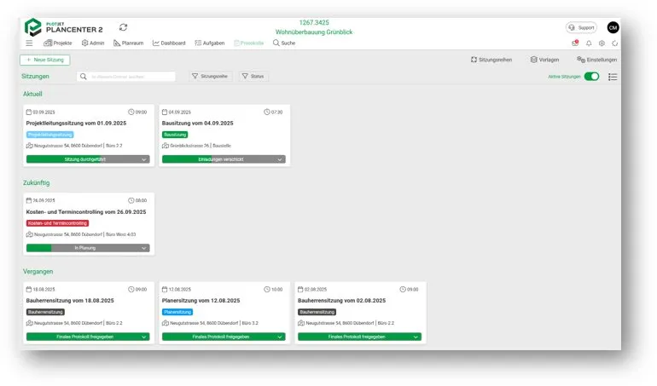Viewport: 657px width, 386px height.
Task: Open the mail inbox icon with red badge
Action: [575, 43]
